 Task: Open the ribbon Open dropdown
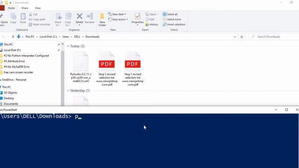[152, 14]
